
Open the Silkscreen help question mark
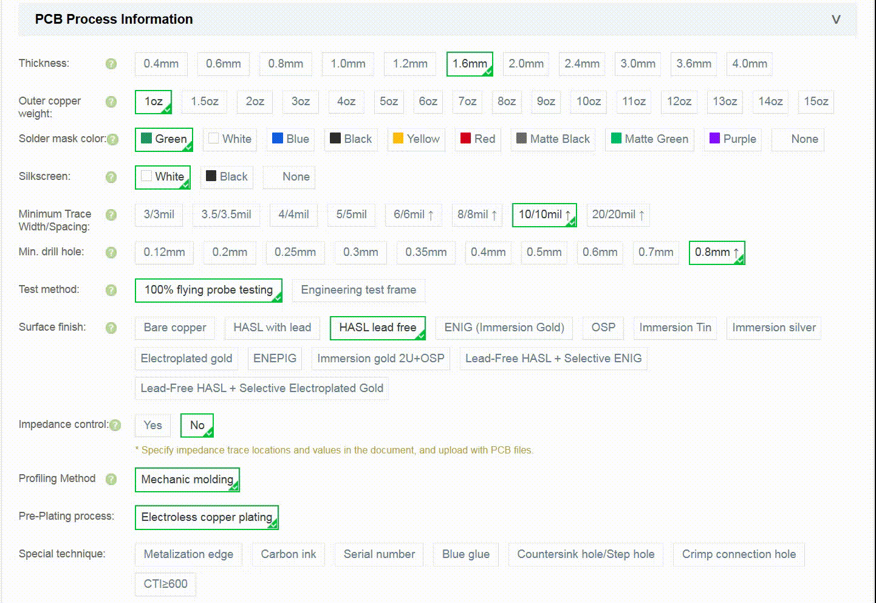[111, 177]
